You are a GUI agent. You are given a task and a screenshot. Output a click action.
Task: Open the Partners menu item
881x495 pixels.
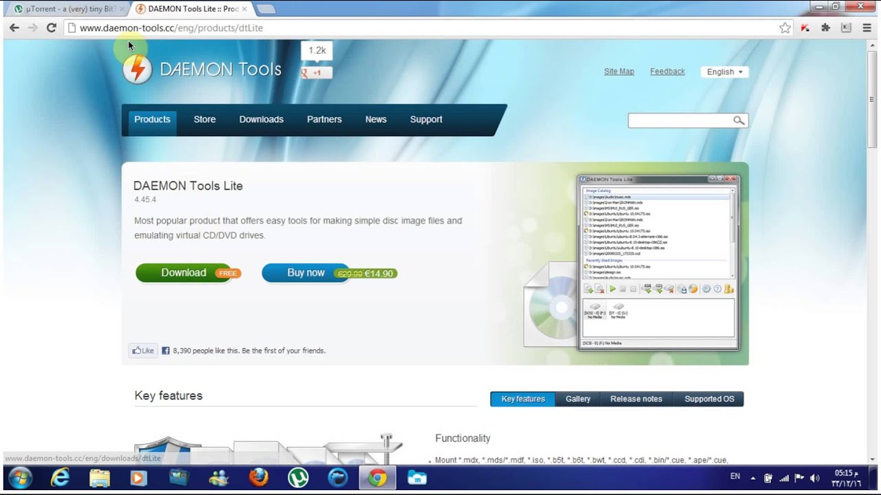pyautogui.click(x=324, y=120)
